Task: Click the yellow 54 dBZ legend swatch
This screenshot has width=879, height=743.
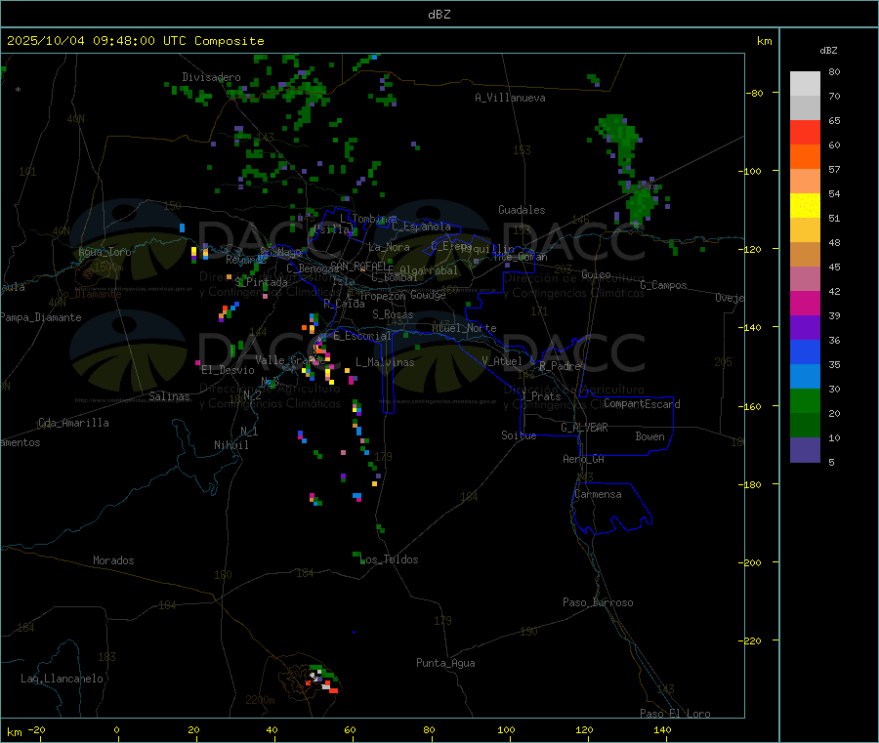Action: tap(805, 206)
